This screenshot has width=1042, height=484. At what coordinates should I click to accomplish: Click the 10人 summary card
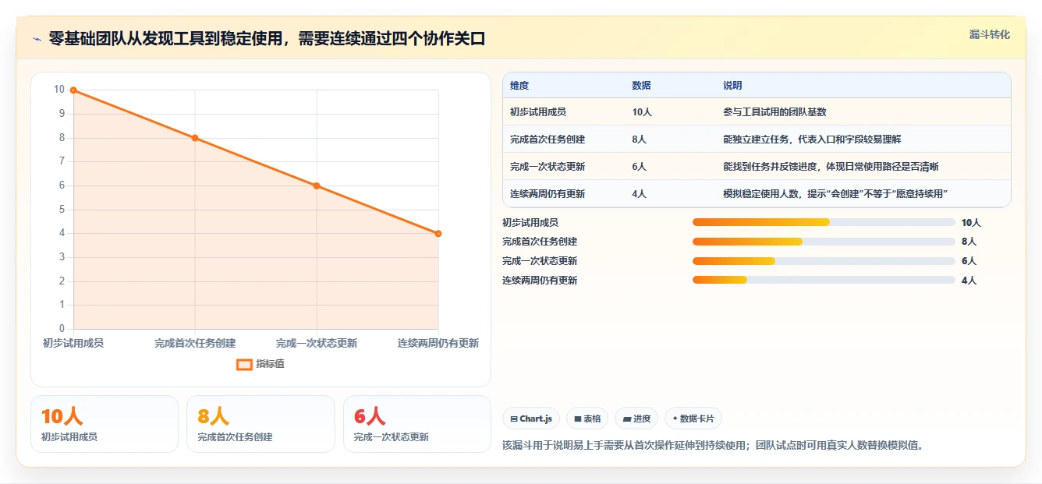pos(105,424)
